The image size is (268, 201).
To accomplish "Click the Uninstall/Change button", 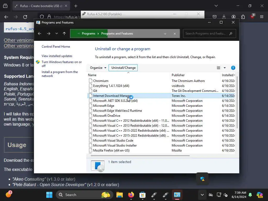I will 123,68.
